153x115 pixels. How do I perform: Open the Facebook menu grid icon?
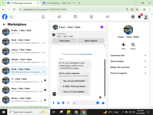[133, 17]
